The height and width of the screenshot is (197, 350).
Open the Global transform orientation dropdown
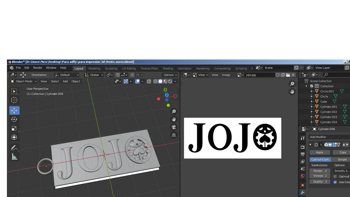94,75
